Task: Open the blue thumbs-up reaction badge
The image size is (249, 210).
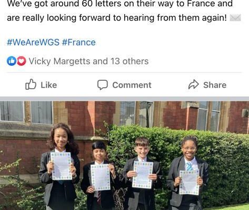Action: (12, 61)
